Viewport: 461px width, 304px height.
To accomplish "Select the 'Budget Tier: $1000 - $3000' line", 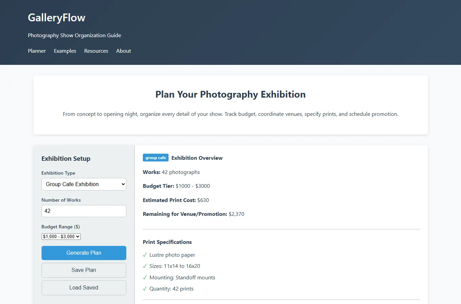I will (176, 186).
